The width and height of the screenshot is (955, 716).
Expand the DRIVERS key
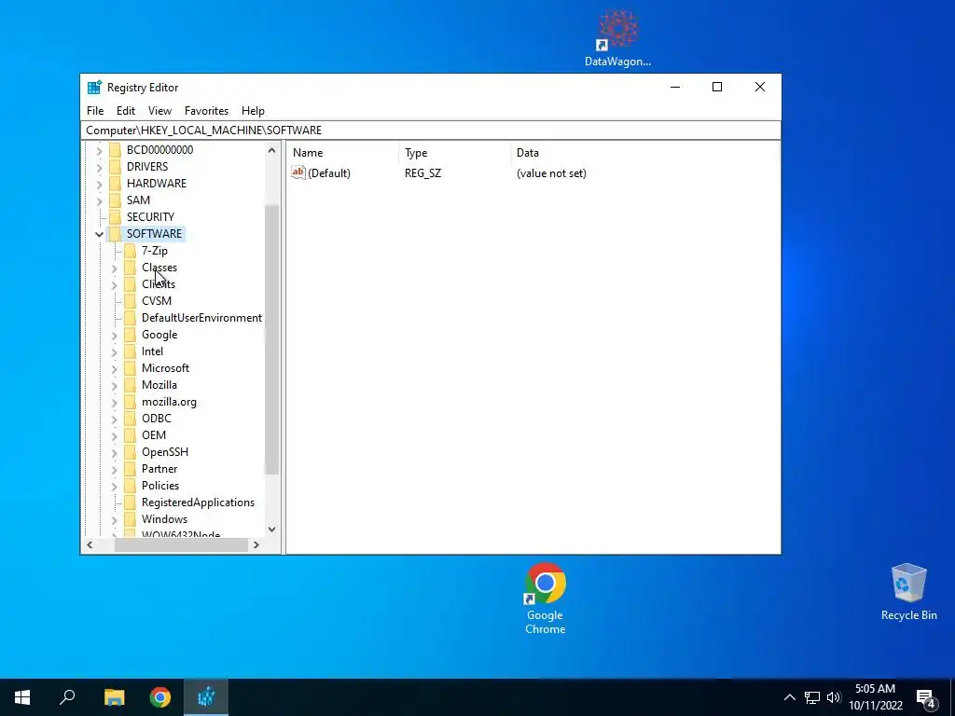point(99,167)
